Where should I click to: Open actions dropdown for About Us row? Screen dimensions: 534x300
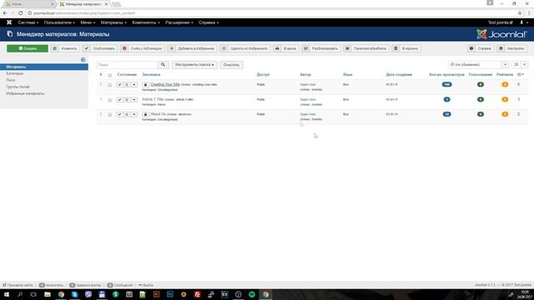coord(134,114)
